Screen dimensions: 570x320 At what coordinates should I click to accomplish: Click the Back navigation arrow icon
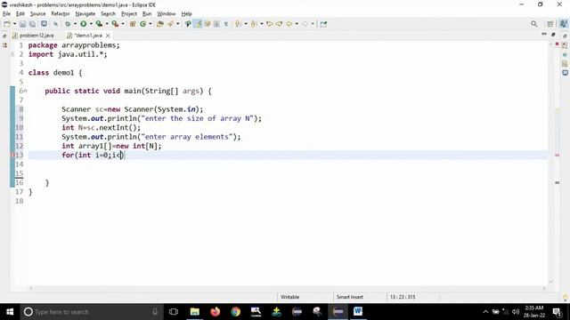click(289, 24)
